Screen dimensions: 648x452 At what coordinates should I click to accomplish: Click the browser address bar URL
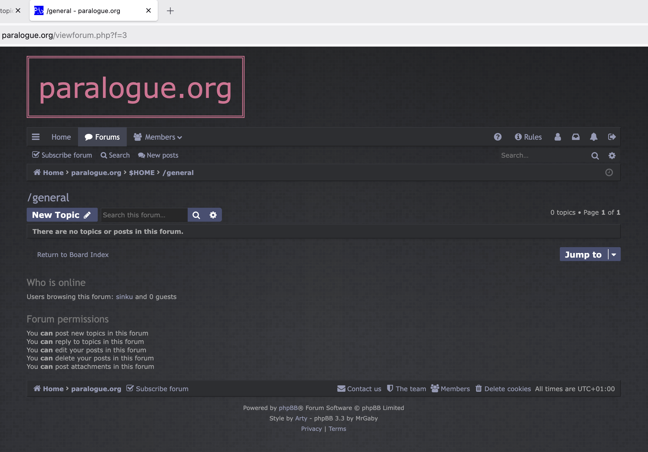(x=64, y=35)
